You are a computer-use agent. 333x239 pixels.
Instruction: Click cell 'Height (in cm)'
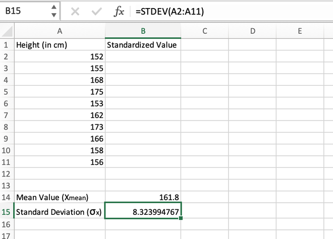click(60, 45)
